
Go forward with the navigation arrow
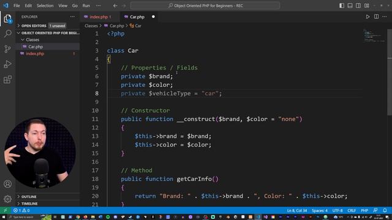(124, 5)
